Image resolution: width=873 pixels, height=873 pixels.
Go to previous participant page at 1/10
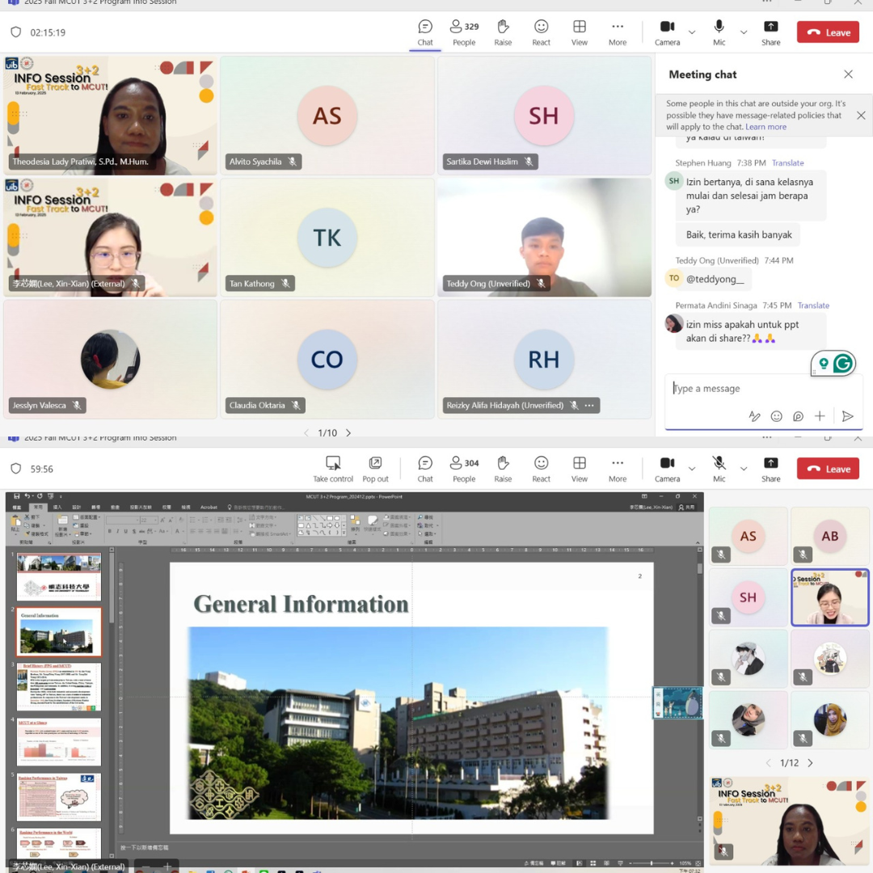(306, 432)
